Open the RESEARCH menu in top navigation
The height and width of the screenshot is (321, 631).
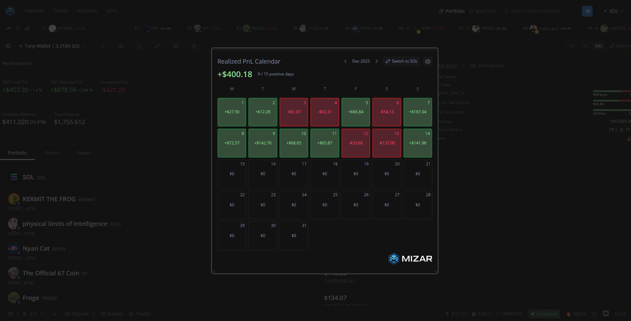(87, 11)
